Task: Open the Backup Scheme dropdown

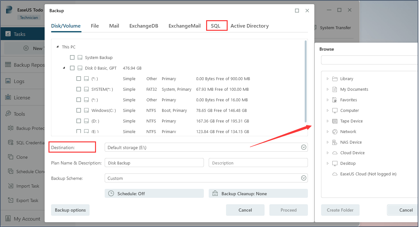Action: click(x=303, y=178)
